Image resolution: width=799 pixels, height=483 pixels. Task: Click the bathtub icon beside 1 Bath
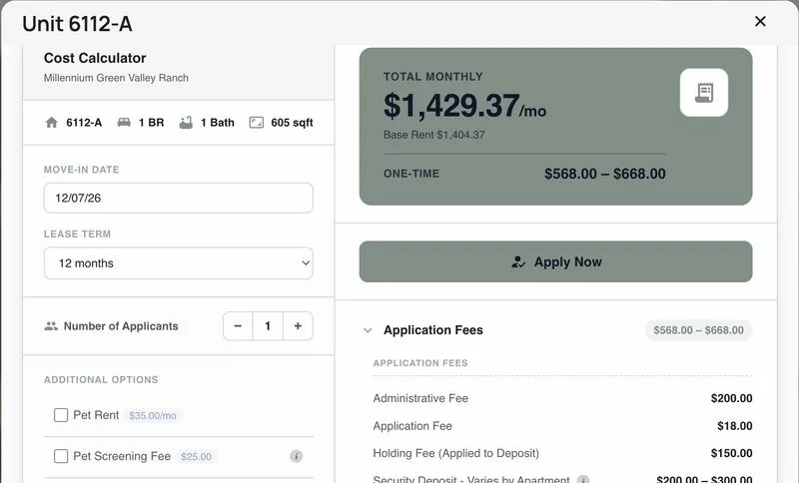186,123
